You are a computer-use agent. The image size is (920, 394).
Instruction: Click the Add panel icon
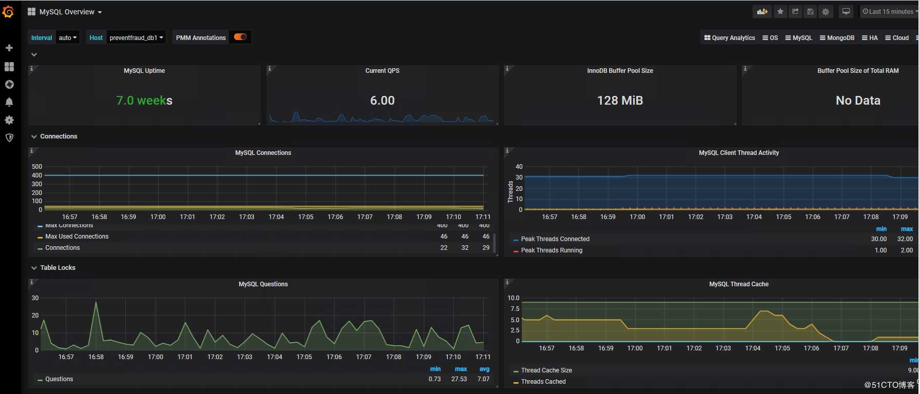point(762,11)
